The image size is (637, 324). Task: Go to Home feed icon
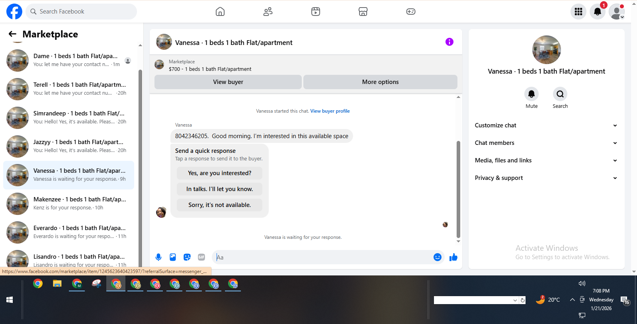(x=220, y=12)
